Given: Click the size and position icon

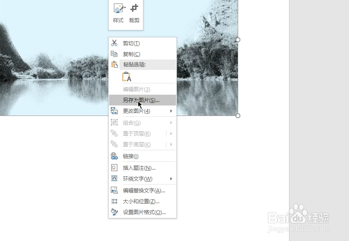Looking at the screenshot, I should pyautogui.click(x=114, y=201).
